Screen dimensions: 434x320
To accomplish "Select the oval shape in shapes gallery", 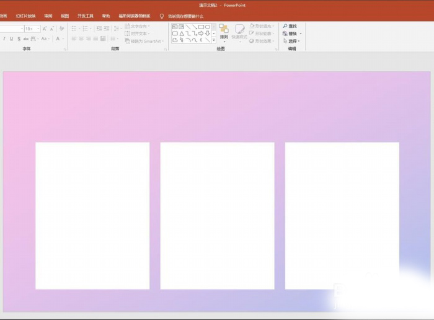I will (208, 27).
